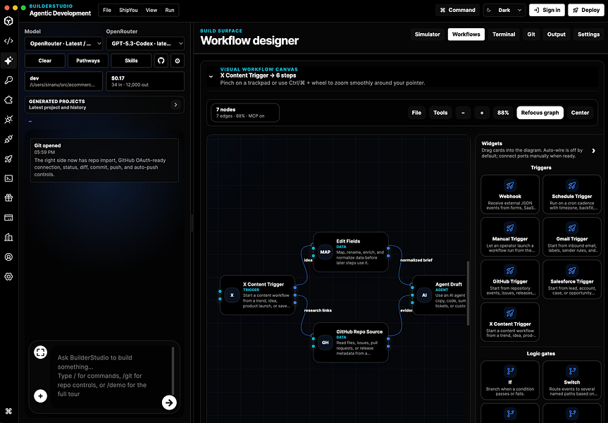Screen dimensions: 608x423
Task: Switch to the Workflows tab
Action: (466, 34)
